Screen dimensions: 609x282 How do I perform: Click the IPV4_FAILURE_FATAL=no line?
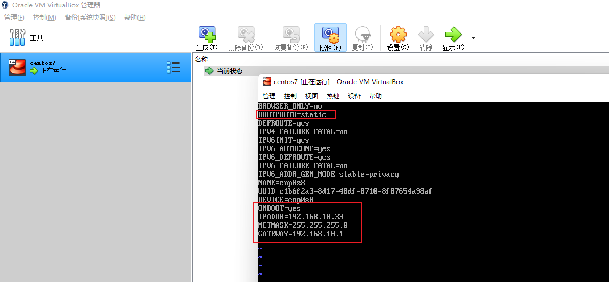point(303,131)
